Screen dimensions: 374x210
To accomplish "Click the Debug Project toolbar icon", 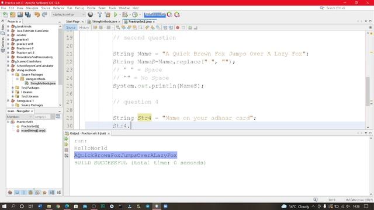I will [x=124, y=15].
